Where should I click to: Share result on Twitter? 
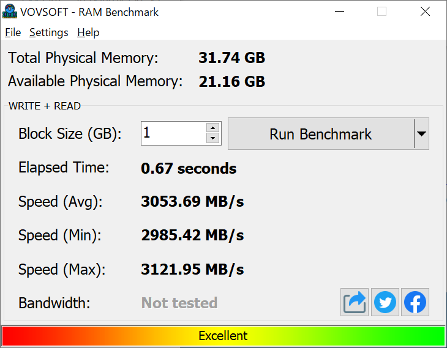pos(385,302)
